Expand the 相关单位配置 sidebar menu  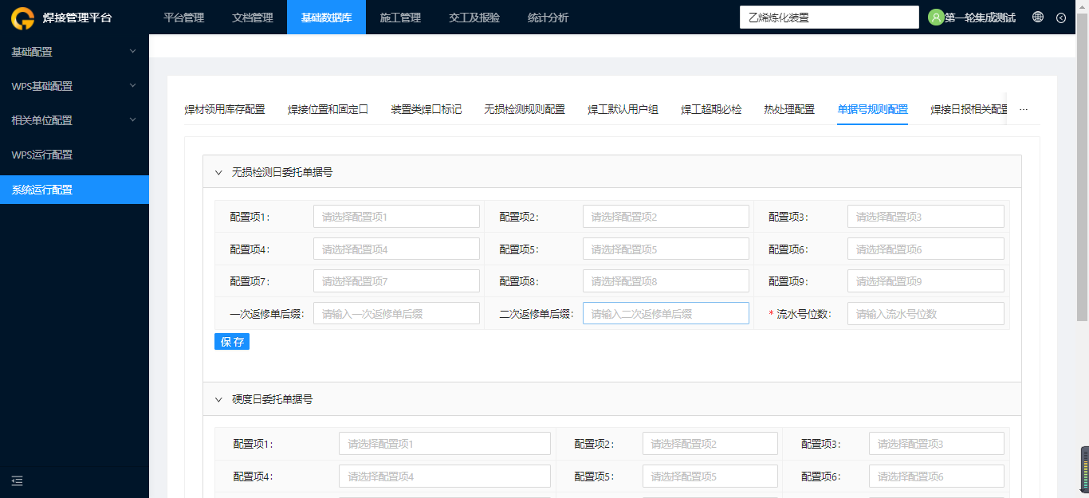(x=74, y=120)
